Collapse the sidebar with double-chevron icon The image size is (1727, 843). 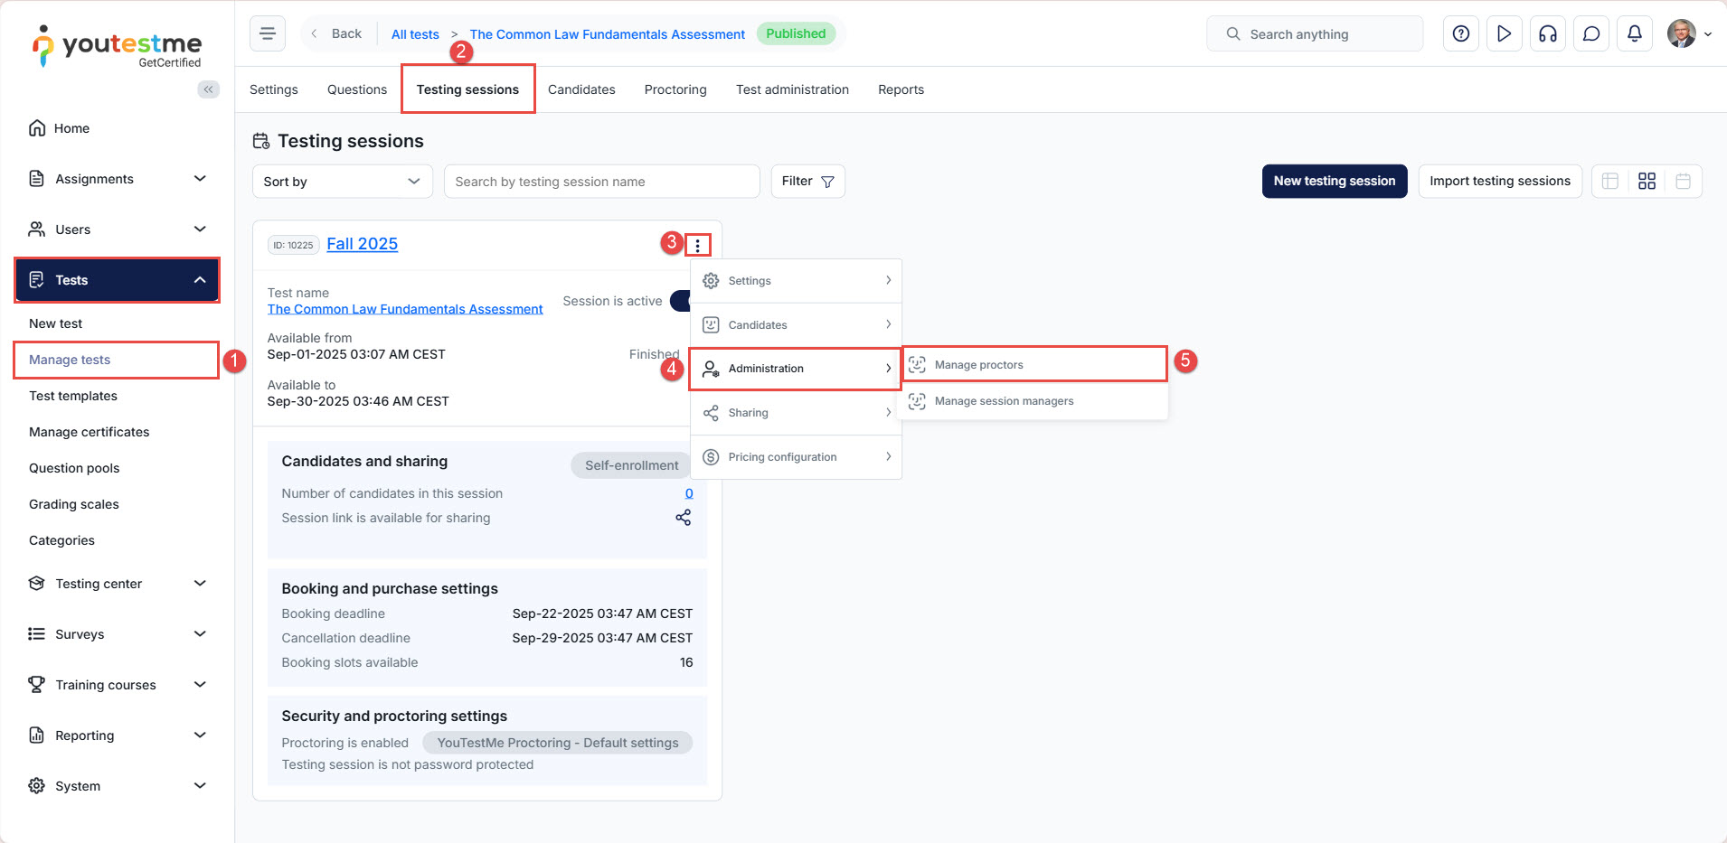click(208, 89)
